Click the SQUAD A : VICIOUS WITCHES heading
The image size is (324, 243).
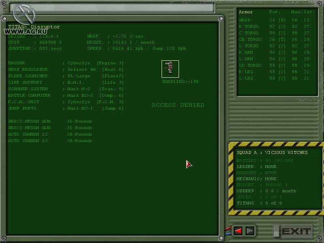[272, 153]
